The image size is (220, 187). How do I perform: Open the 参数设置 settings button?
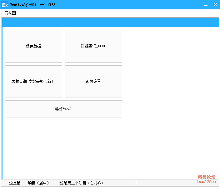(93, 81)
